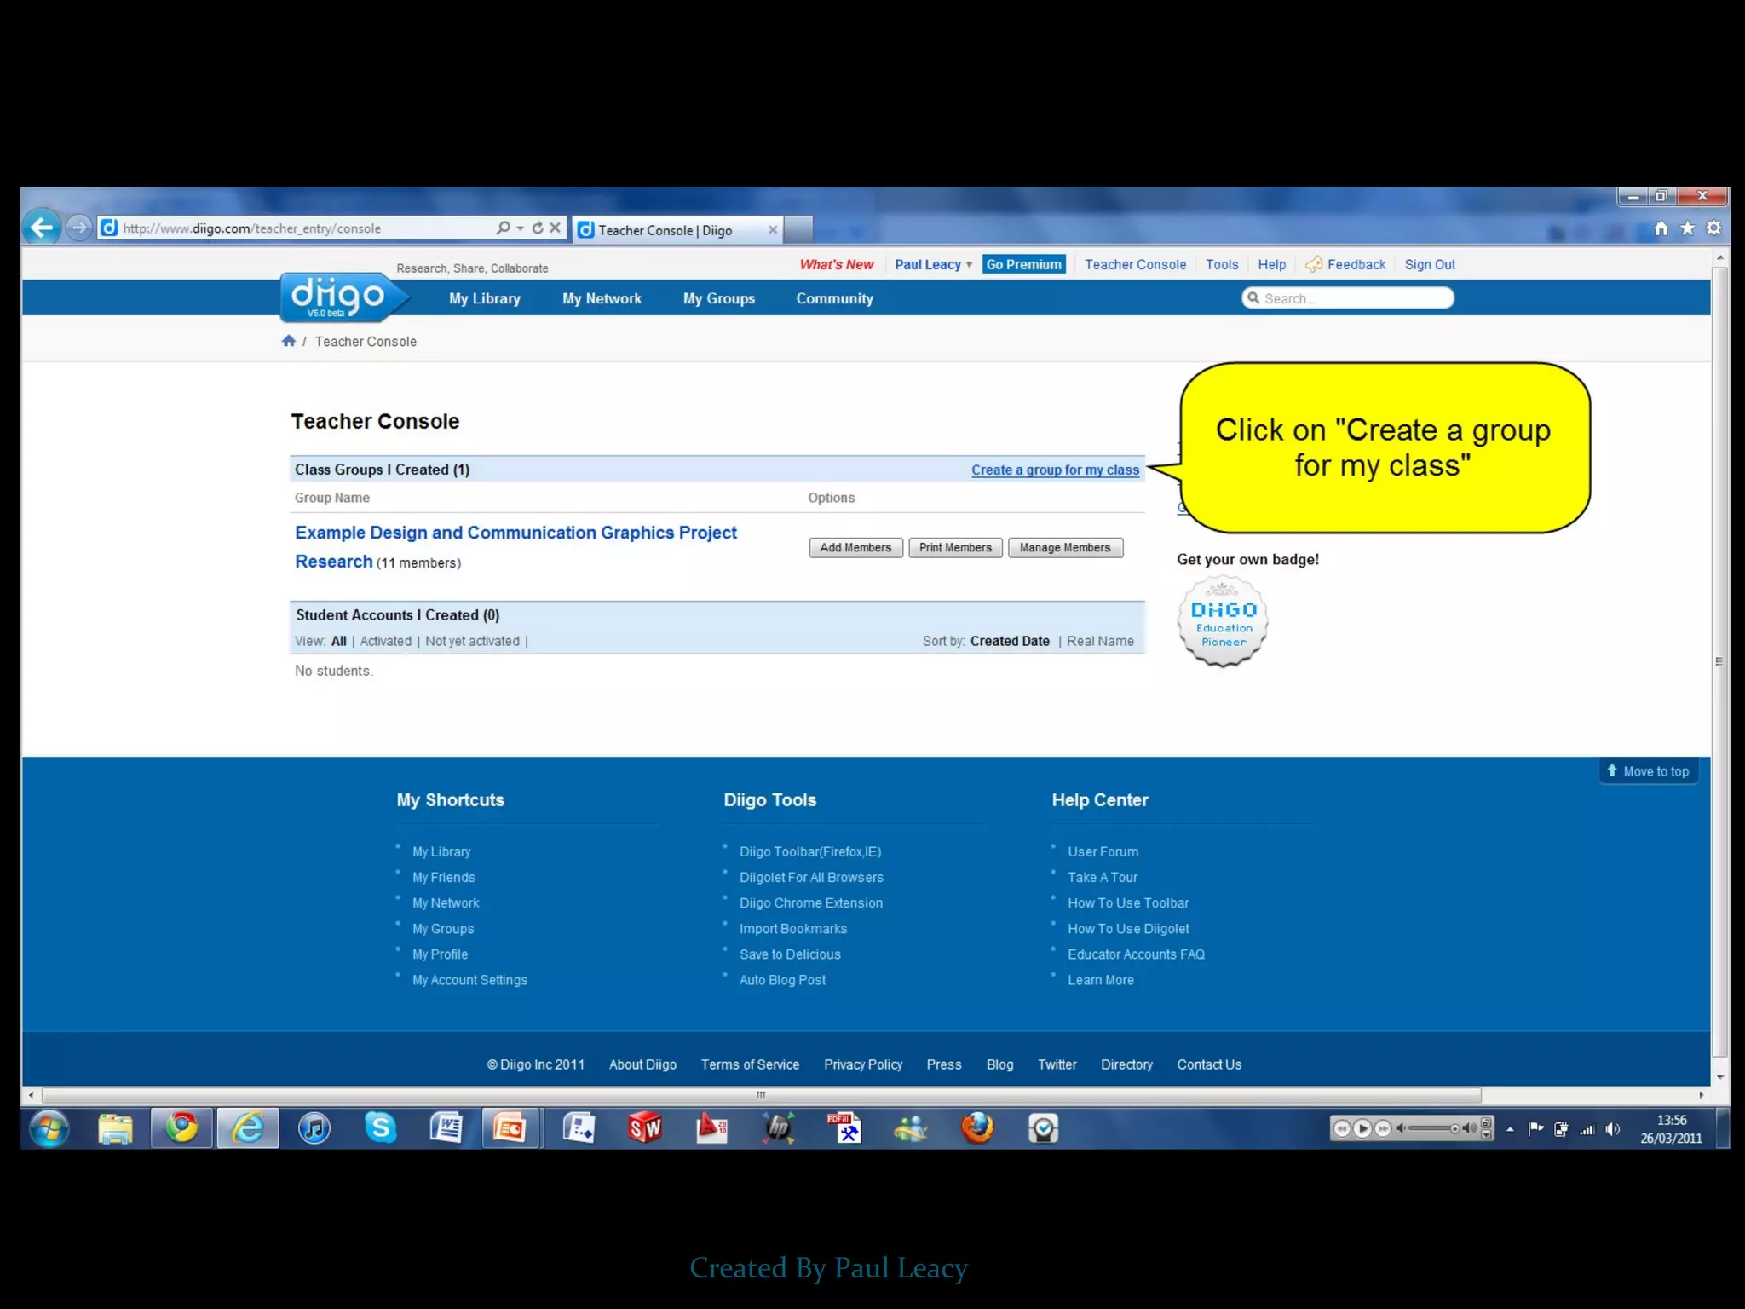Filter students by Activated

[385, 641]
